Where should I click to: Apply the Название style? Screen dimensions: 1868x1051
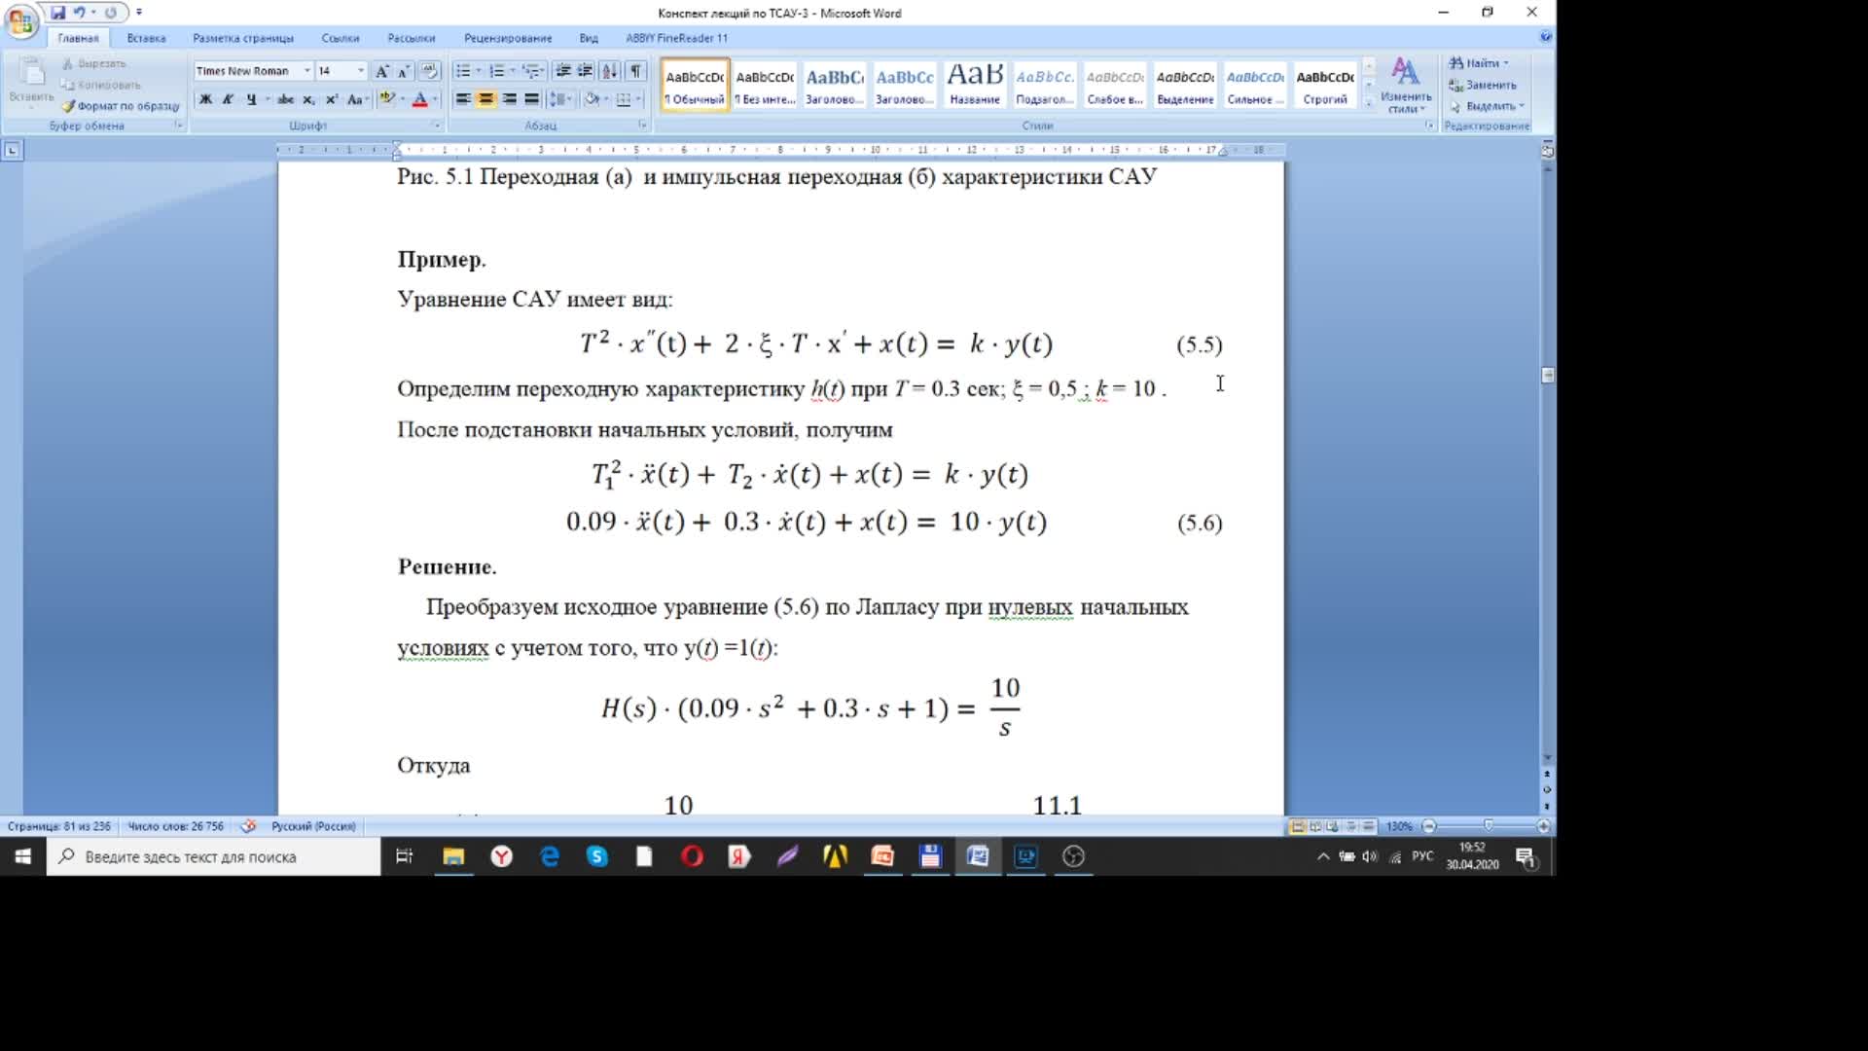(975, 85)
